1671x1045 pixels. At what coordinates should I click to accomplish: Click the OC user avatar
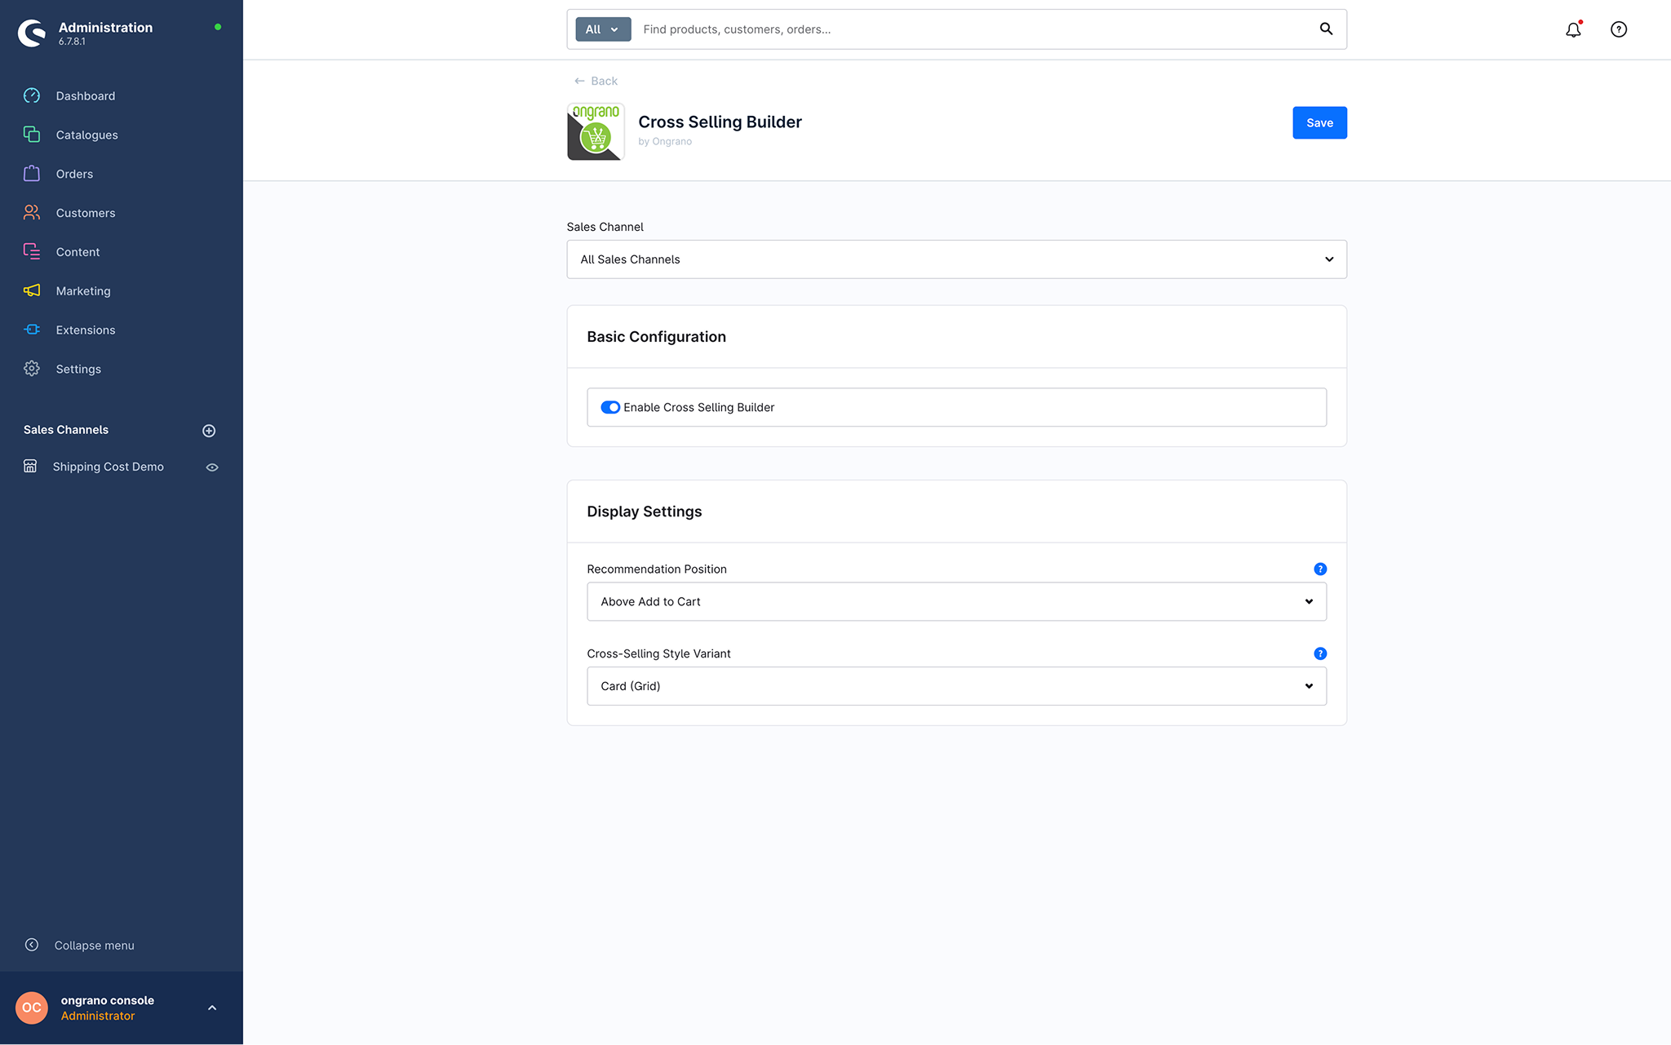32,1007
